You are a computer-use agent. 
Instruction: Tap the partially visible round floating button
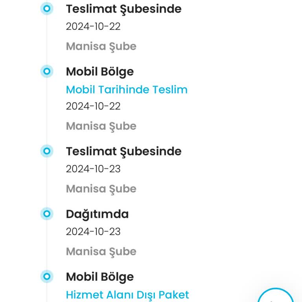(275, 296)
